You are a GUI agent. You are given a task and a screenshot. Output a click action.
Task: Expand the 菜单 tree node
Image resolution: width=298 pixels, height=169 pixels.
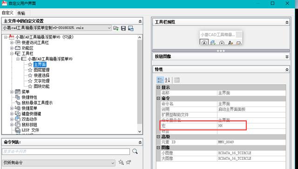[12, 92]
